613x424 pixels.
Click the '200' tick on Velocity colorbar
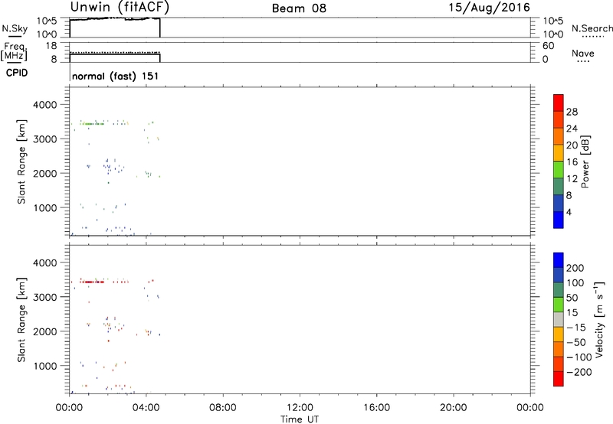point(575,268)
